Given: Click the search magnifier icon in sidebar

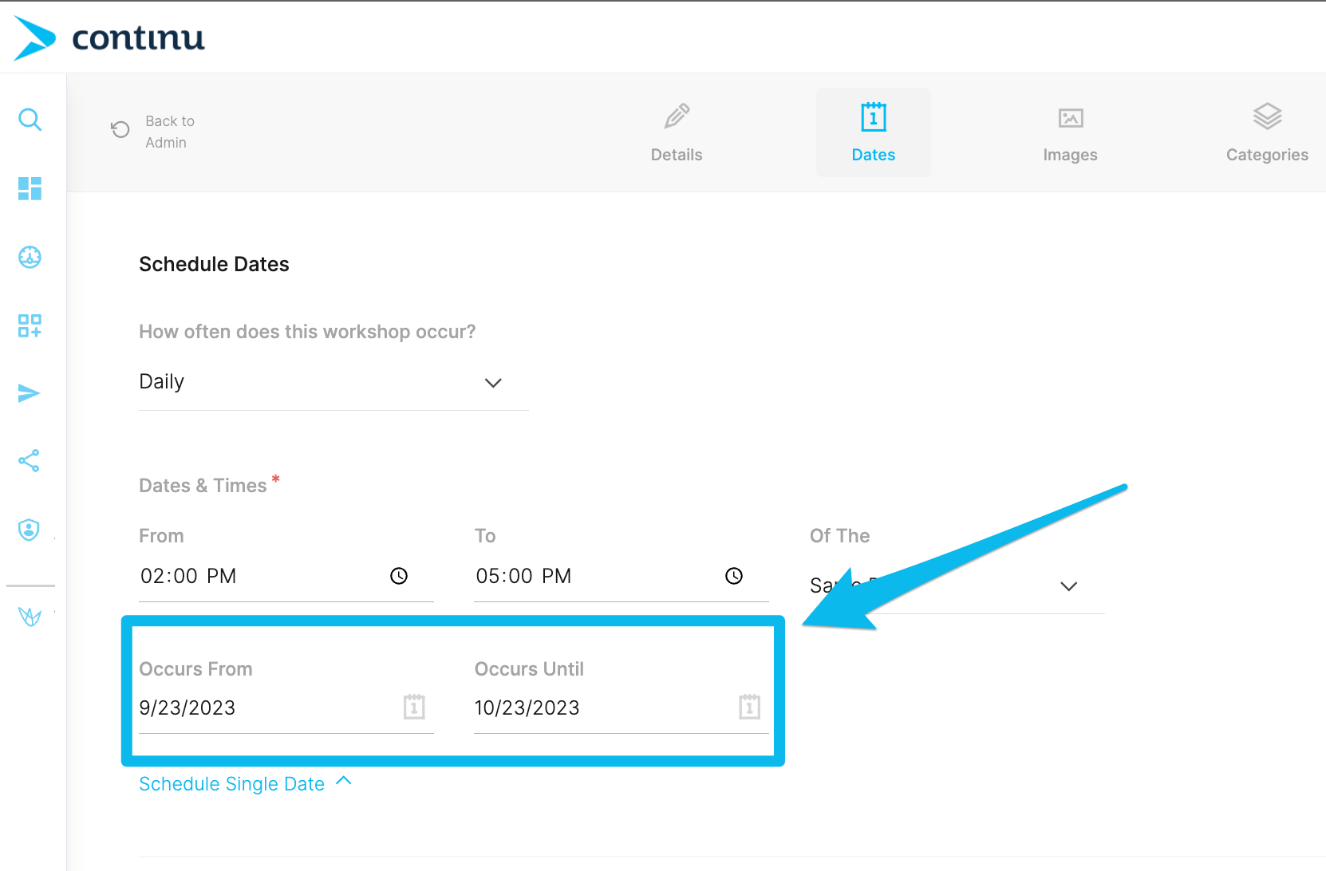Looking at the screenshot, I should [30, 120].
